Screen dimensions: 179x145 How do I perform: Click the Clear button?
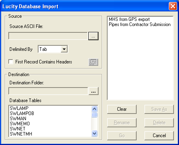pyautogui.click(x=122, y=109)
